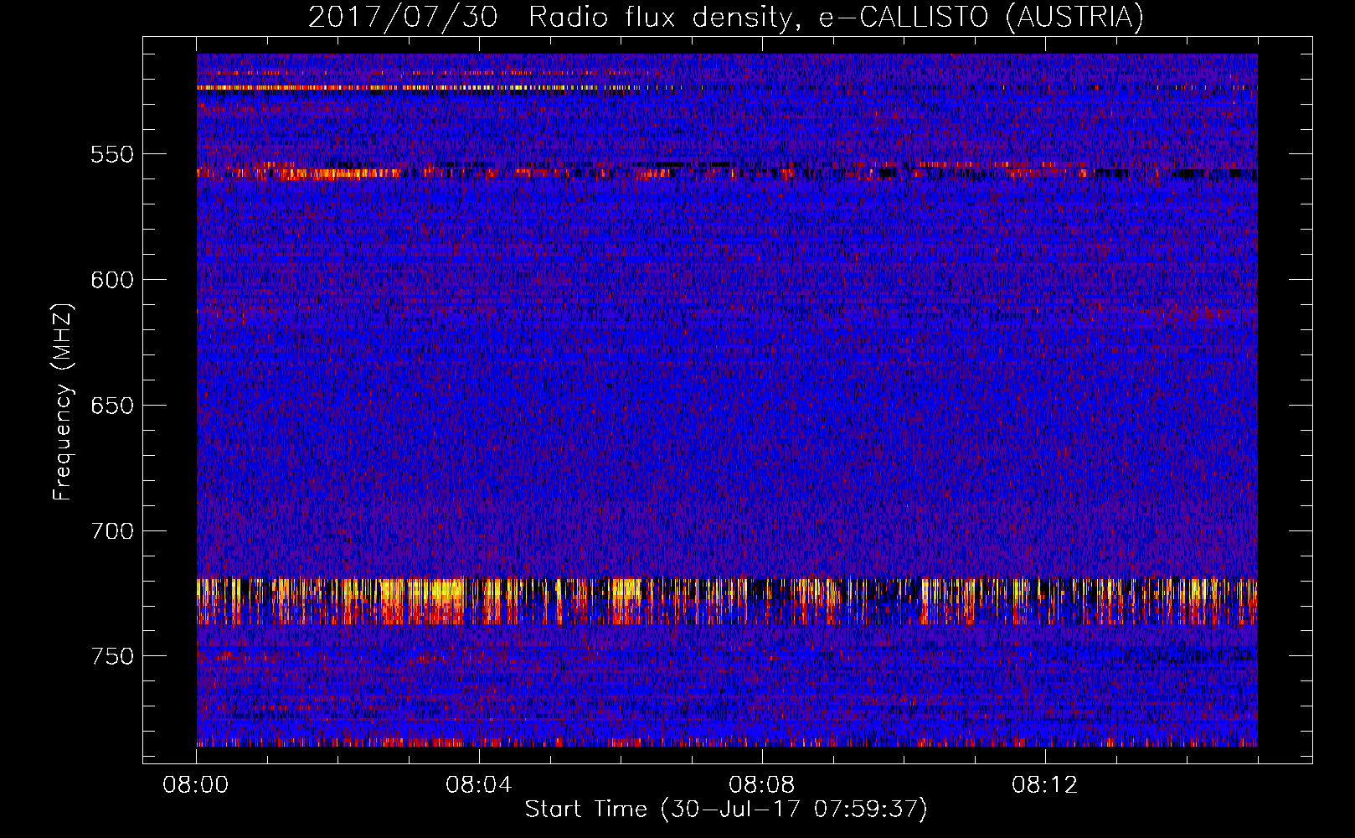Screen dimensions: 1355x838
Task: Click the thin yellow line near 523 MHz
Action: [727, 87]
